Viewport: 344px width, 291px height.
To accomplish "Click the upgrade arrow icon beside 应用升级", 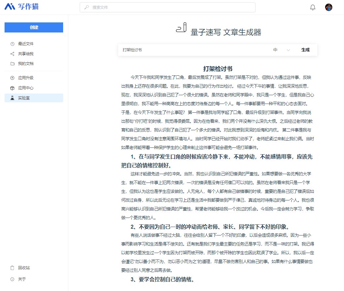I will 12,78.
